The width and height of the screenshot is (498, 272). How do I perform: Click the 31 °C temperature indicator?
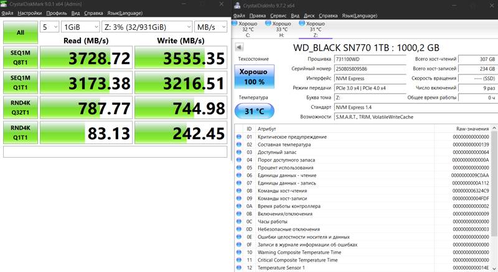click(254, 111)
